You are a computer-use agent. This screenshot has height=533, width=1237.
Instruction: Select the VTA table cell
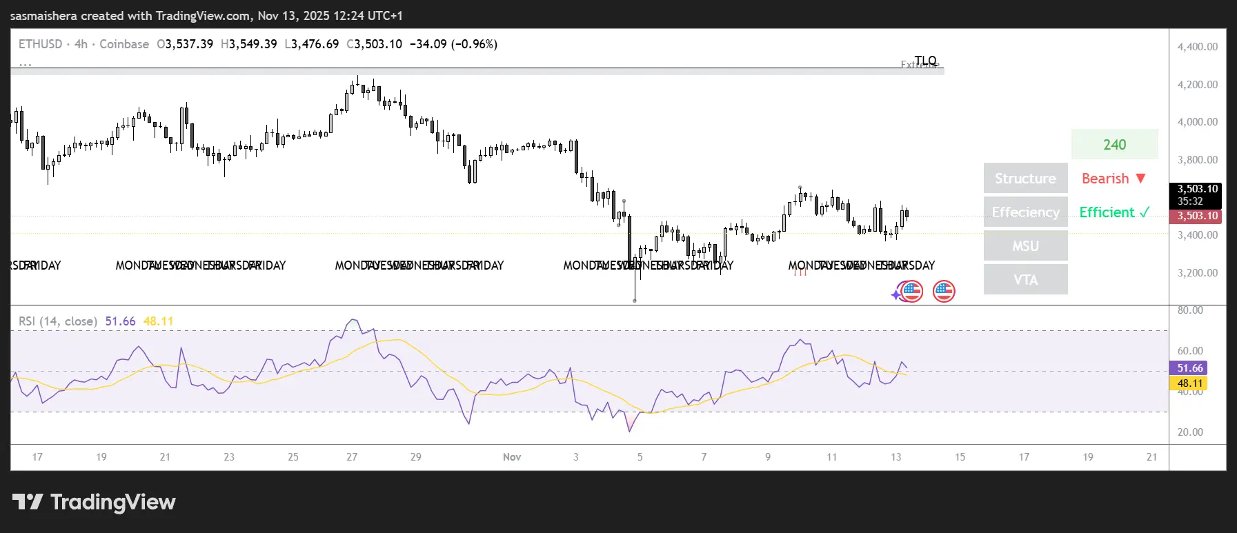[1025, 280]
